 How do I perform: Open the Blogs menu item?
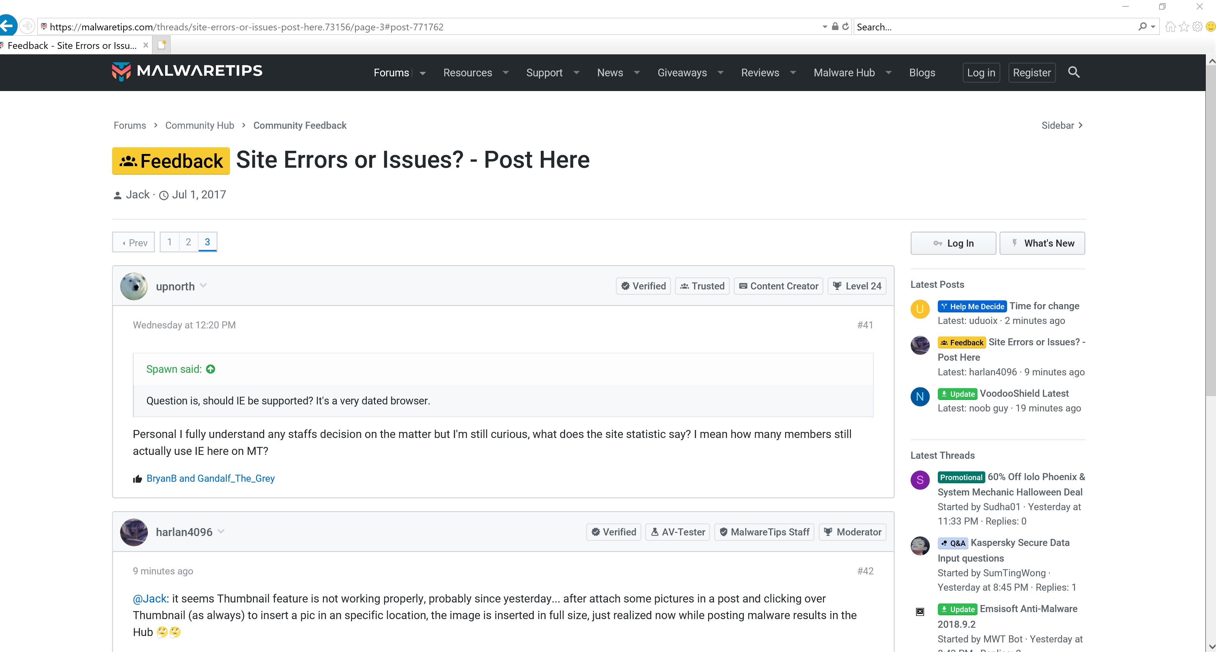coord(922,73)
